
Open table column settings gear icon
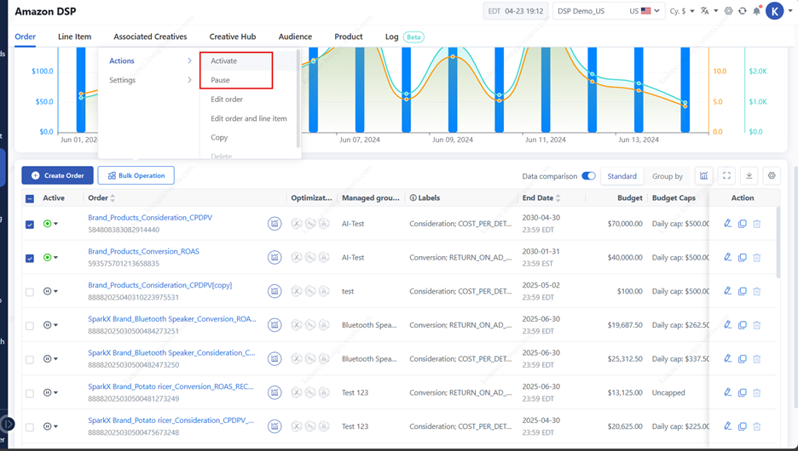[772, 176]
